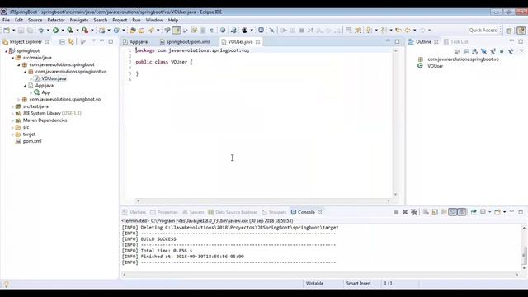
Task: Toggle Hide Static Members in Outline toolbar
Action: 493,51
